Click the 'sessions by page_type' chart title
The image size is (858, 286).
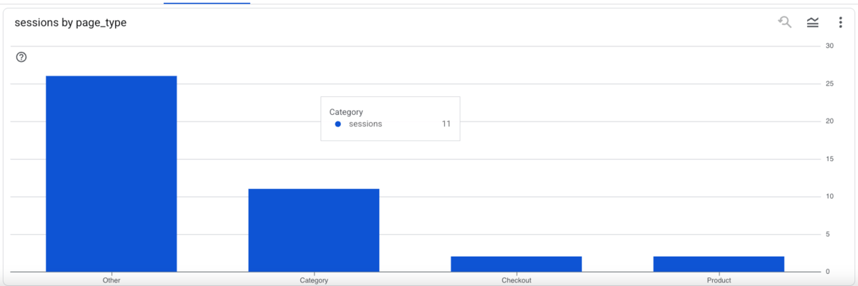coord(71,23)
